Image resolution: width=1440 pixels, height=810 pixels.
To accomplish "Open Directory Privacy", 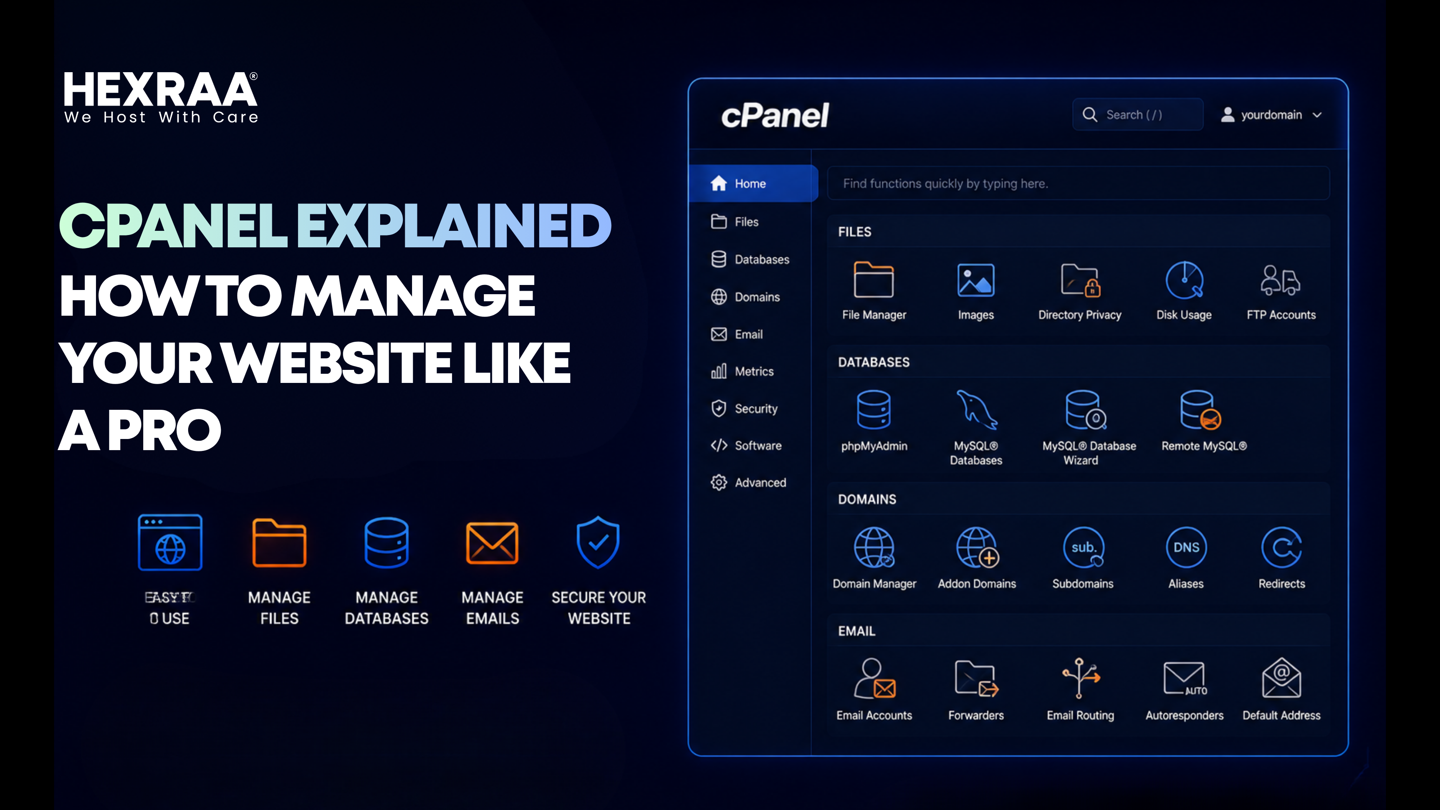I will 1080,280.
